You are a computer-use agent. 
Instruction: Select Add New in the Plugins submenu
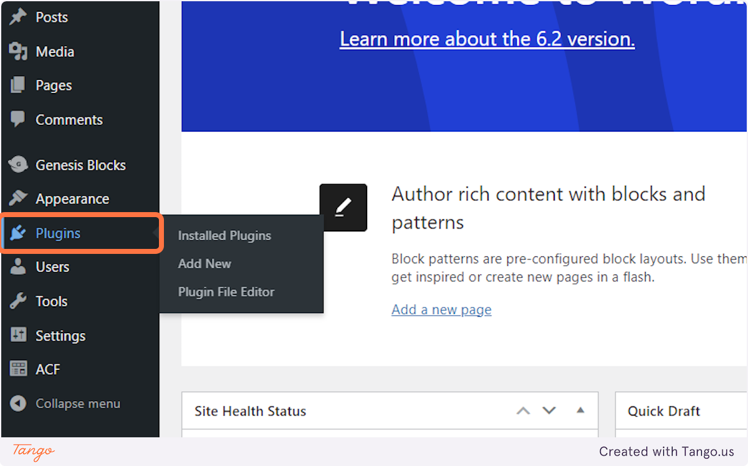[204, 264]
